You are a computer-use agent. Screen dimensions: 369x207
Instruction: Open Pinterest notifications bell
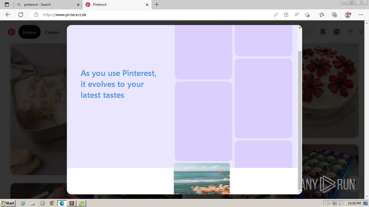point(323,32)
